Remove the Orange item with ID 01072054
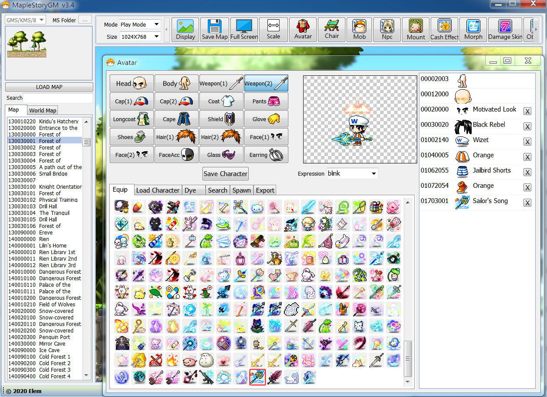Screen dimensions: 547x397 click(x=527, y=187)
